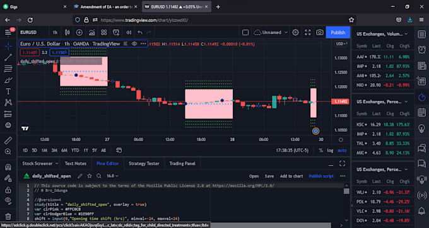The image size is (429, 228).
Task: Toggle auto scale
Action: [342, 151]
